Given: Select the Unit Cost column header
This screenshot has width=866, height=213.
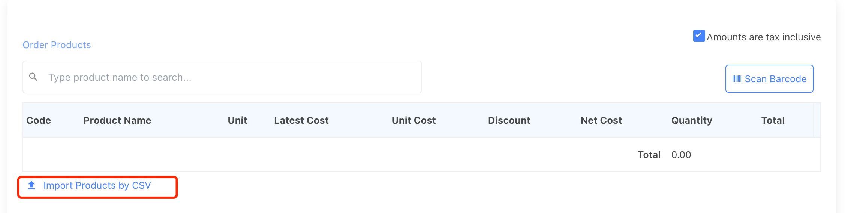Looking at the screenshot, I should point(414,120).
